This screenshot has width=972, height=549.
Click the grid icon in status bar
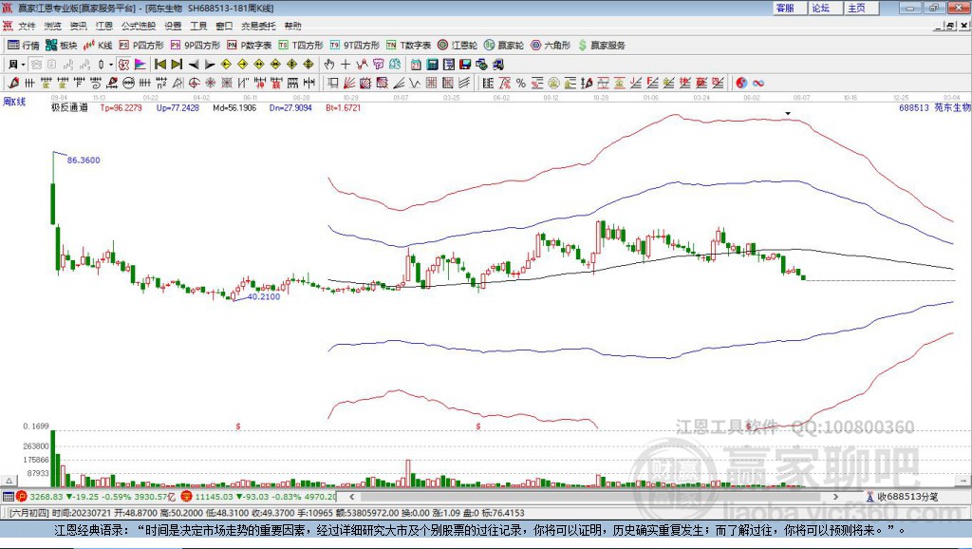8,497
